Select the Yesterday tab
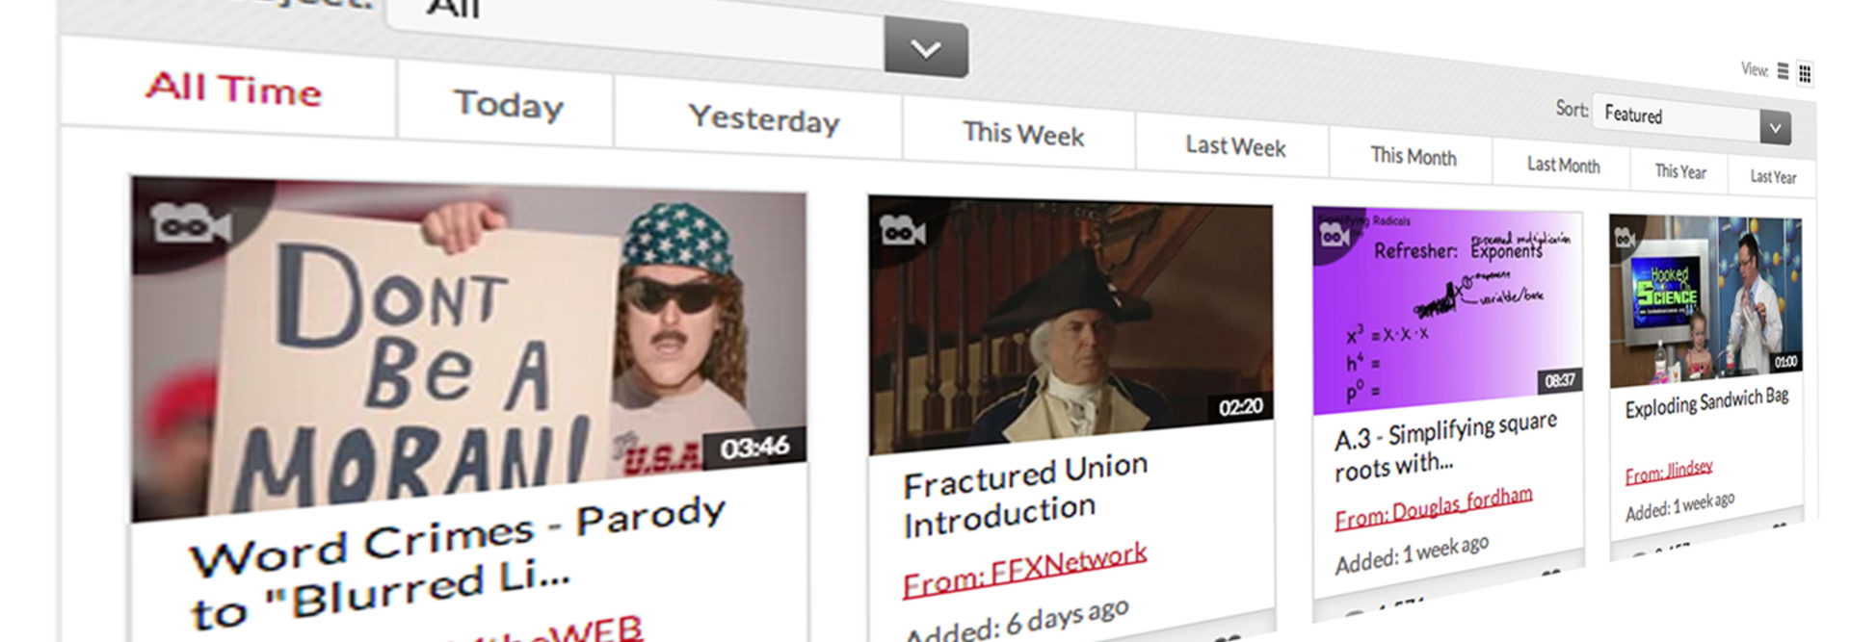 click(x=763, y=119)
